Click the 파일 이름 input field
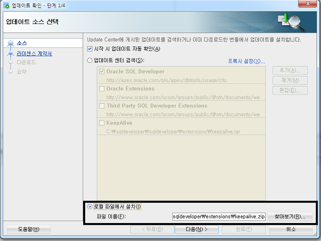Image resolution: width=321 pixels, height=241 pixels. 219,216
